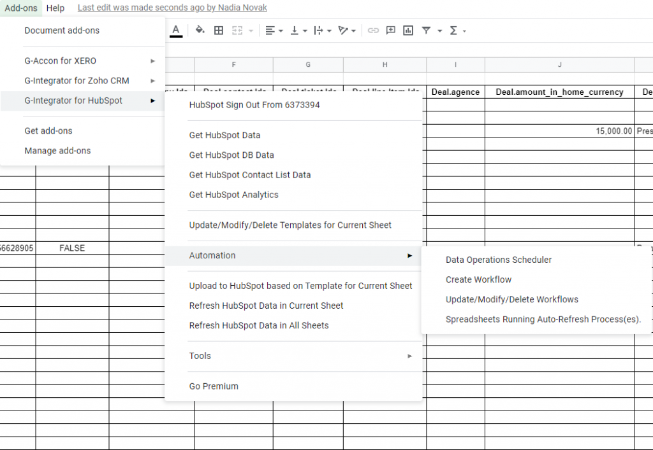Image resolution: width=653 pixels, height=450 pixels.
Task: Expand the G-Integrator for Zoho CRM submenu
Action: coord(82,81)
